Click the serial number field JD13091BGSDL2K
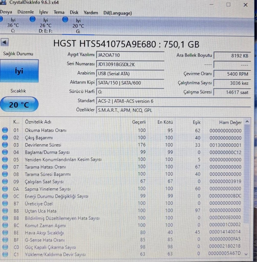Screen dimensions: 257x262 click(130, 64)
